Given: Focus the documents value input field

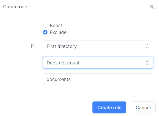Looking at the screenshot, I should [98, 79].
